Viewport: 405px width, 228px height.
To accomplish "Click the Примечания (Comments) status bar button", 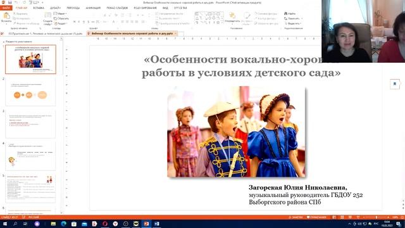I will pos(316,217).
